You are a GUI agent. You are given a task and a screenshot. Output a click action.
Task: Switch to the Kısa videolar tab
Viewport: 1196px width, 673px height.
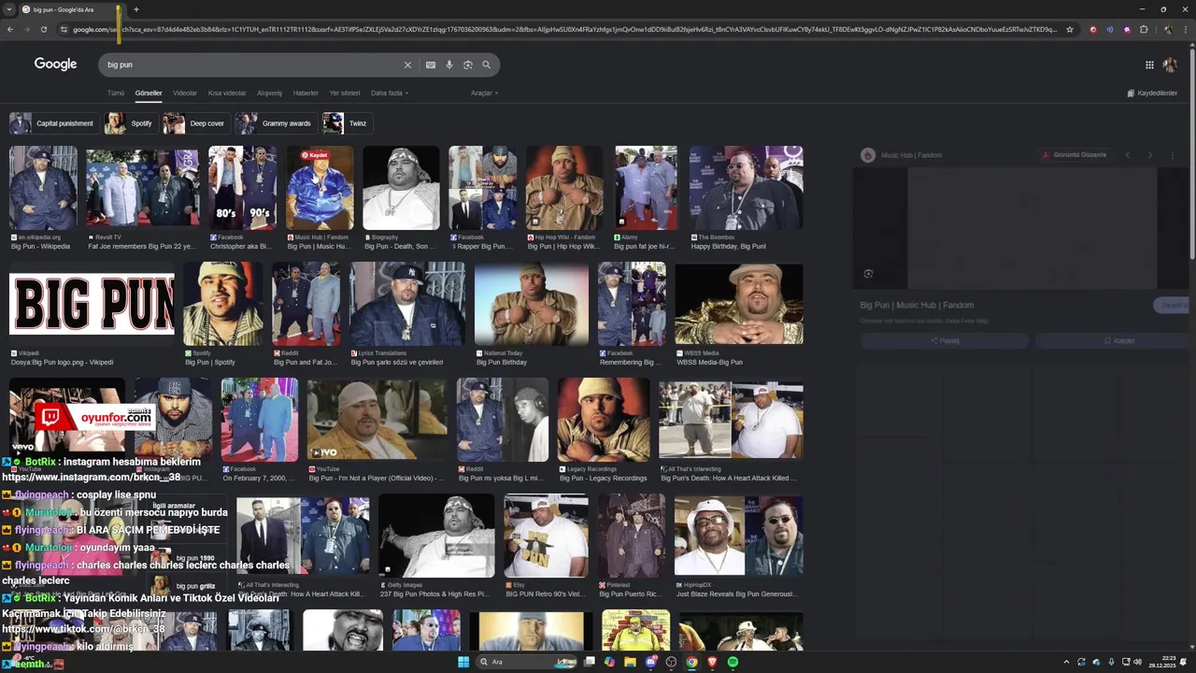coord(227,93)
